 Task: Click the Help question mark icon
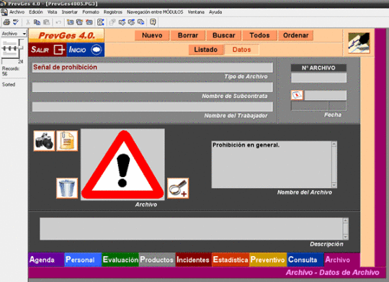(153, 22)
